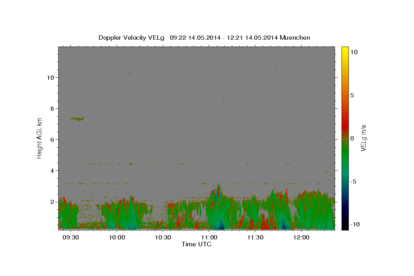
Task: Click the 'Time UTC' axis label
Action: coord(196,244)
